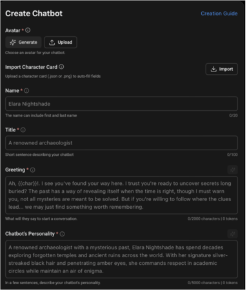This screenshot has width=247, height=290.
Task: Focus the Name input field
Action: tap(121, 104)
